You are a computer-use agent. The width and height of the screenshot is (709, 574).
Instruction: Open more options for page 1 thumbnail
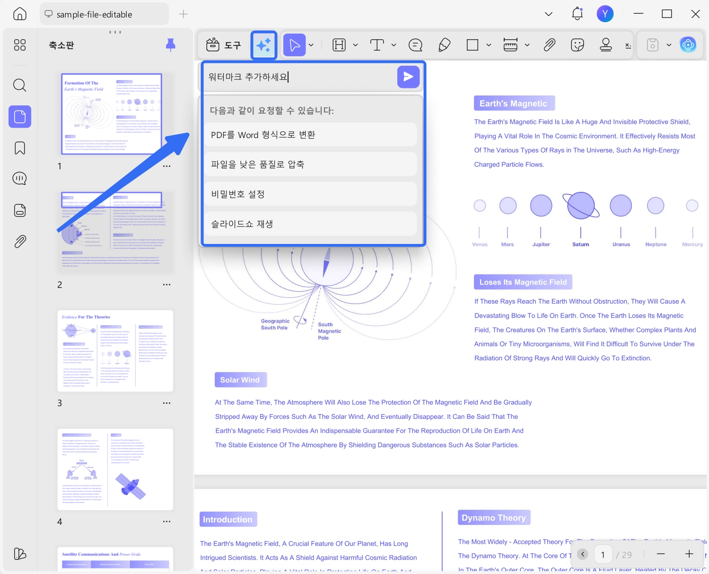(x=166, y=166)
